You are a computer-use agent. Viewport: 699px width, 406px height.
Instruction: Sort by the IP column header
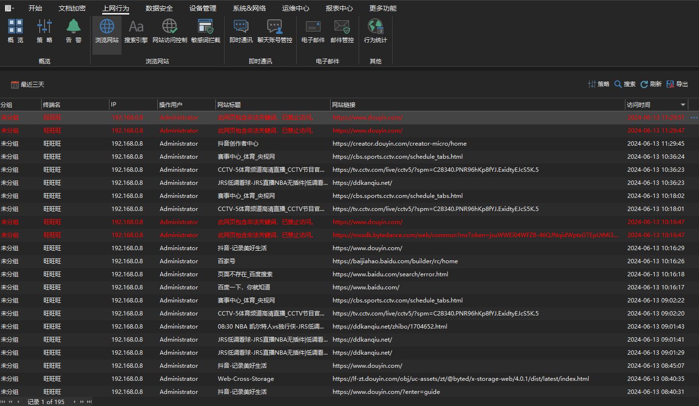[133, 105]
